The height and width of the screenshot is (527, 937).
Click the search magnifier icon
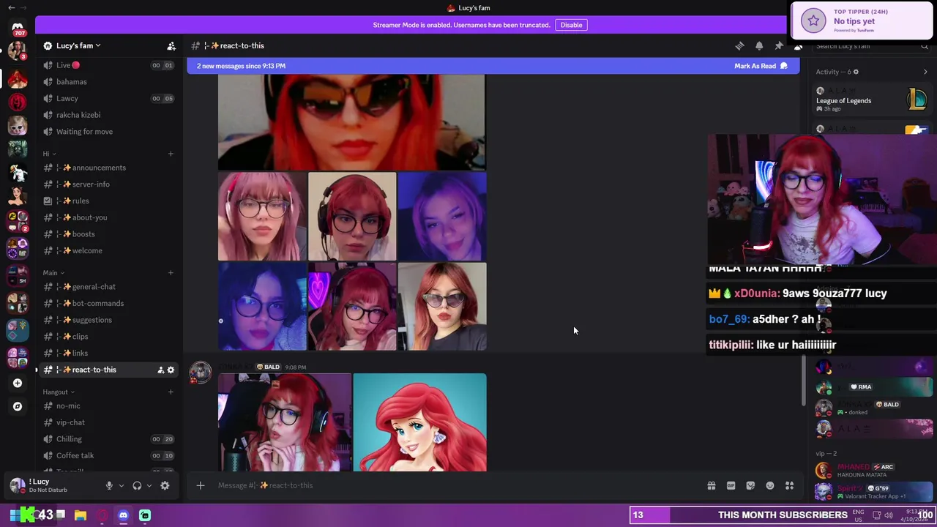925,46
